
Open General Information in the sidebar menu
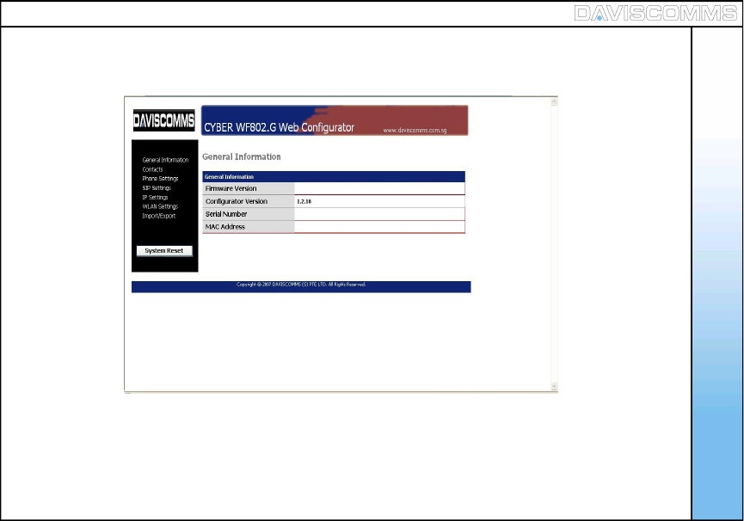(x=165, y=160)
